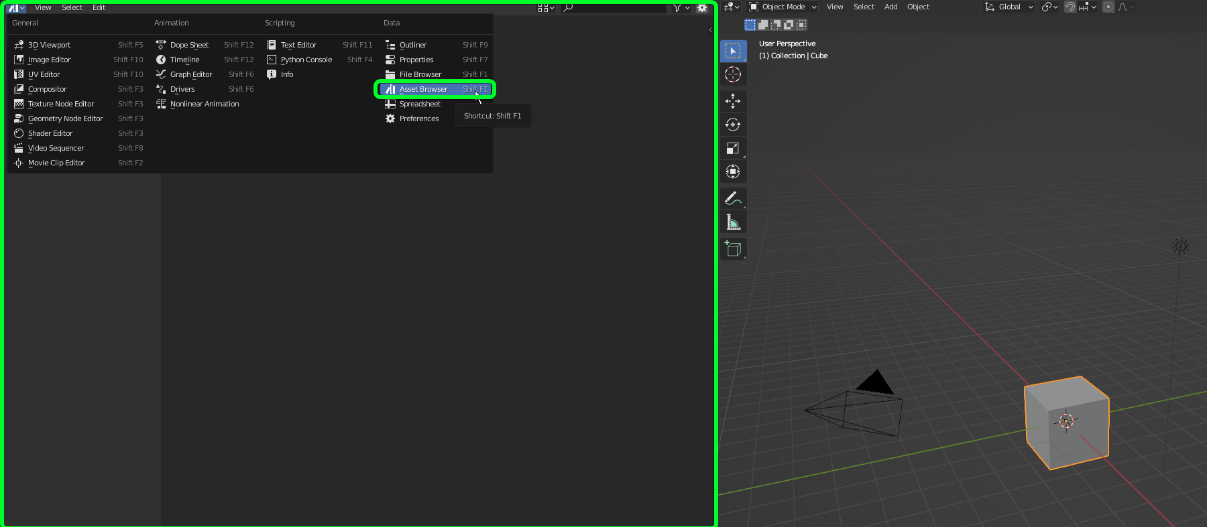
Task: Select the light object in viewport
Action: (x=1180, y=246)
